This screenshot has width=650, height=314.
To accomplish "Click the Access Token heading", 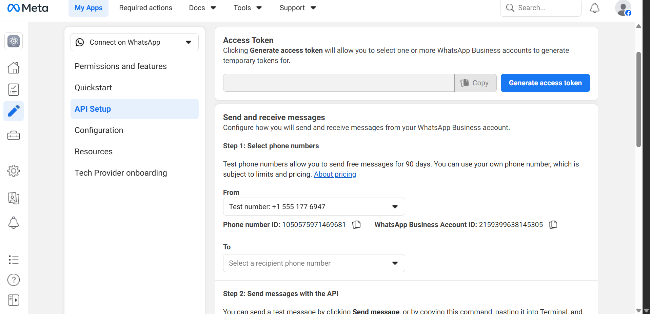I will (x=248, y=40).
